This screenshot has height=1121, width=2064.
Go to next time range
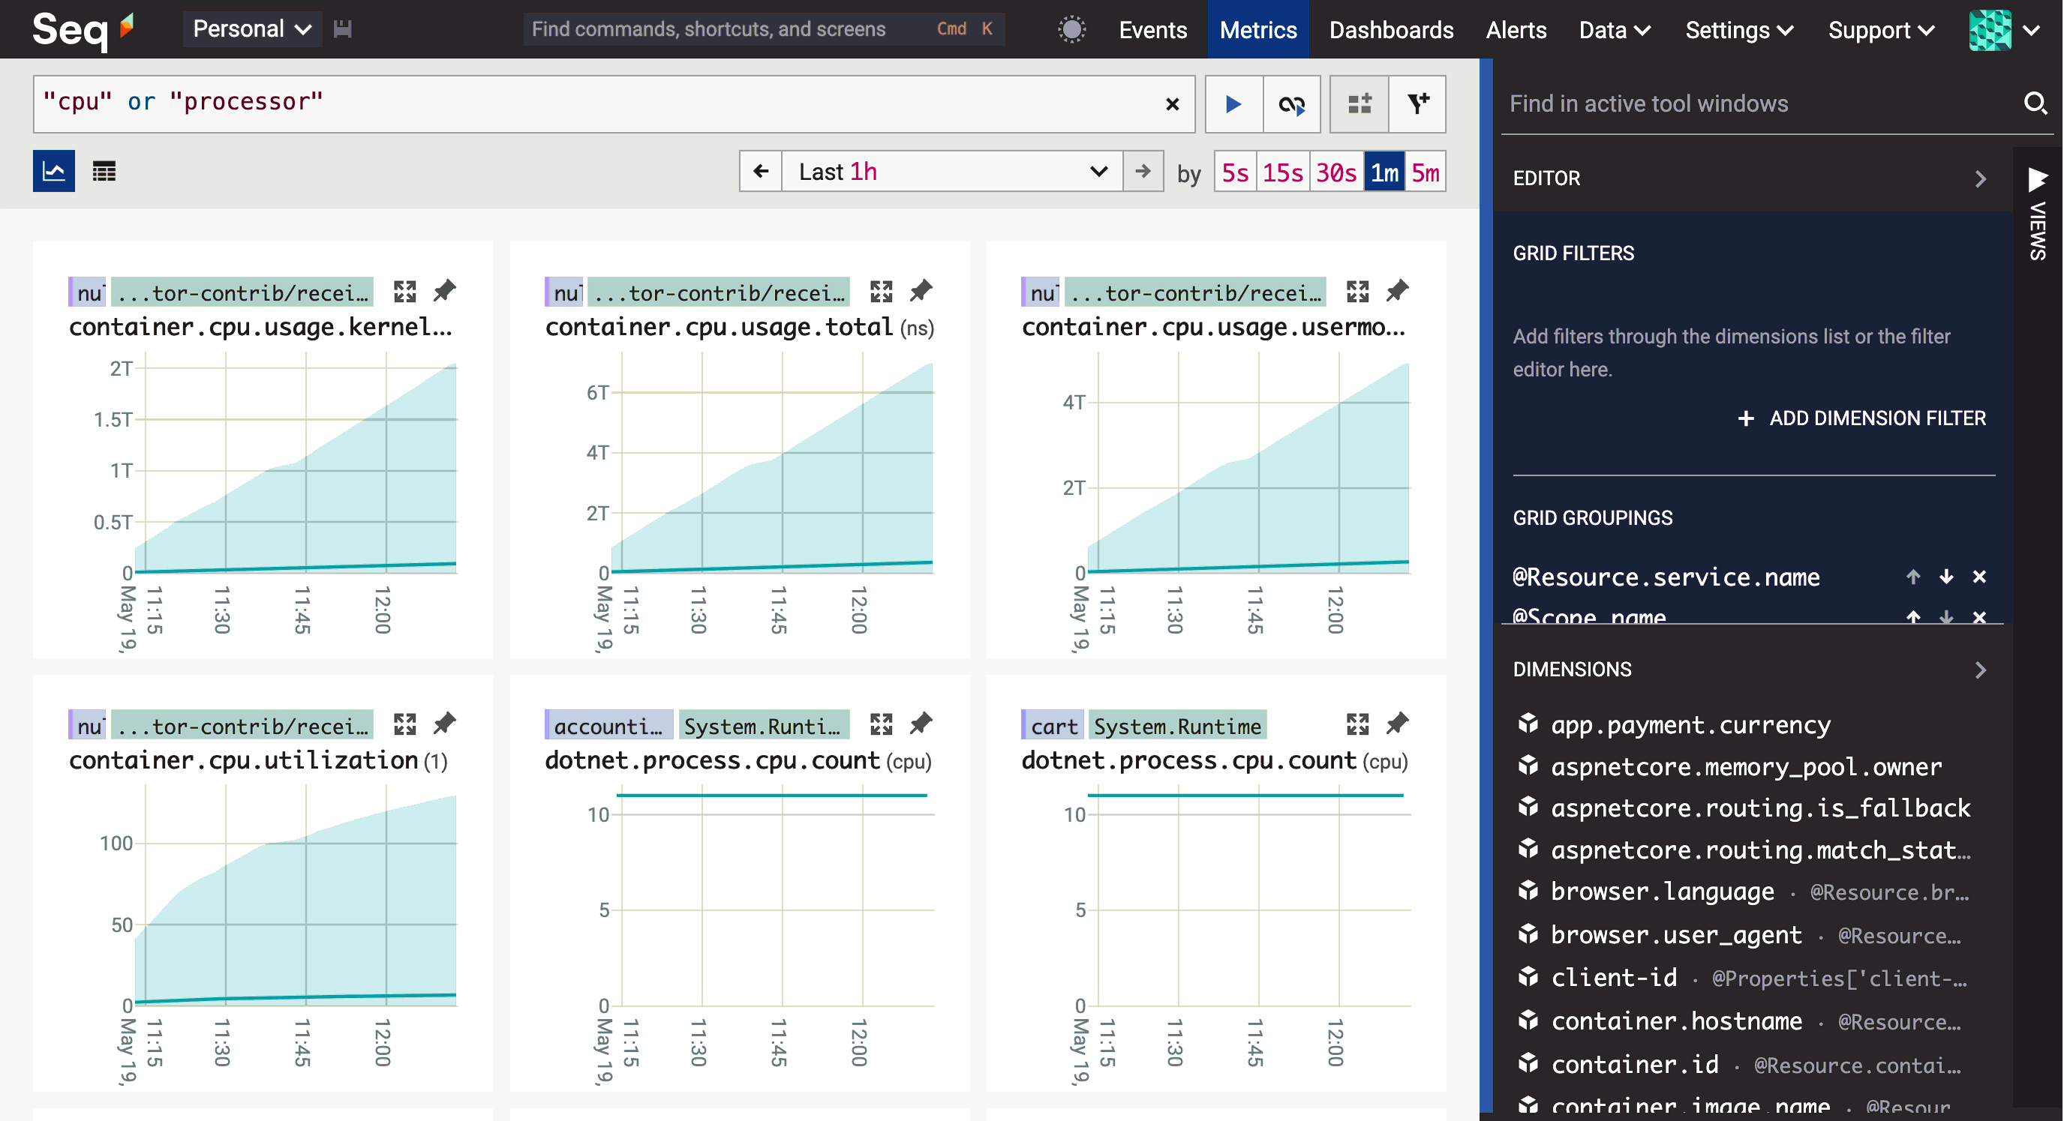pyautogui.click(x=1143, y=172)
